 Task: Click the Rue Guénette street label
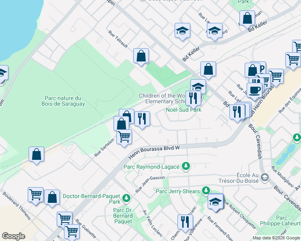click(86, 229)
